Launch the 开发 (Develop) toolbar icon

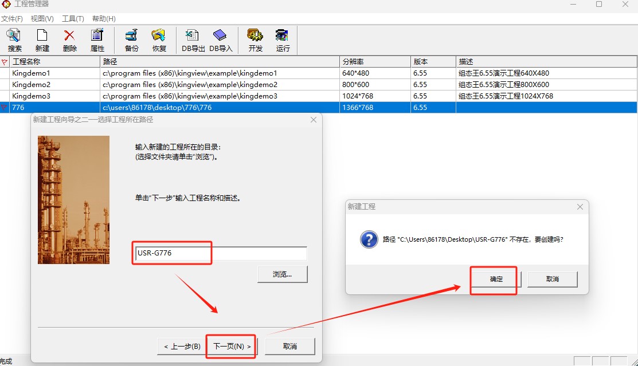click(x=255, y=40)
